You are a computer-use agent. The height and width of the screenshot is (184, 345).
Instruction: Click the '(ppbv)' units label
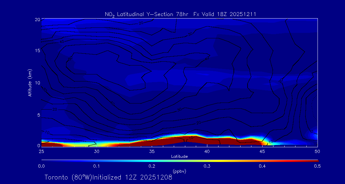179,171
